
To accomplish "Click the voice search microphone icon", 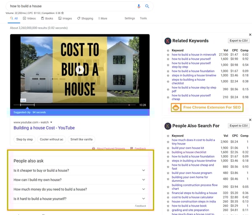I will (x=139, y=6).
